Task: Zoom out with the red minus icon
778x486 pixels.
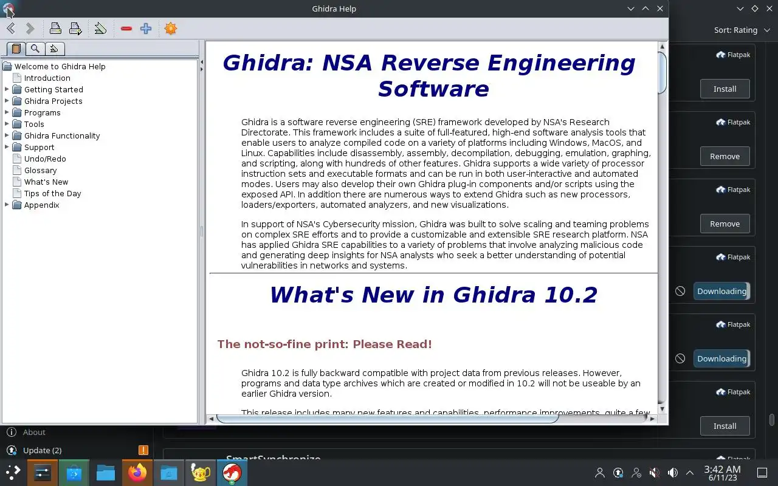Action: pyautogui.click(x=126, y=29)
